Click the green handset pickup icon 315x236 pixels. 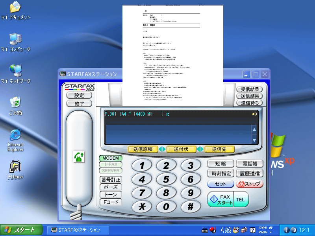[x=79, y=157]
